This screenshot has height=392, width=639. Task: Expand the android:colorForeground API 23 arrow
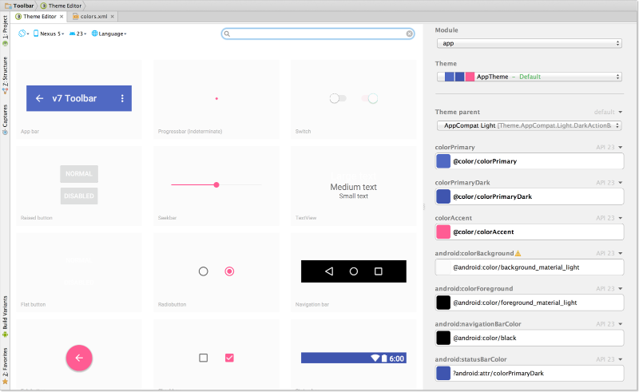[621, 288]
